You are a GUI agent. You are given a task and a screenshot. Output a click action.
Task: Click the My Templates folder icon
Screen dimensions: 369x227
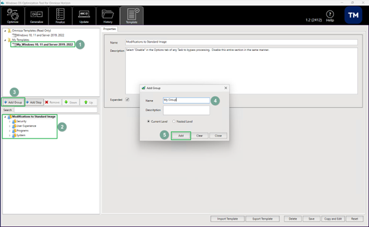(x=9, y=40)
